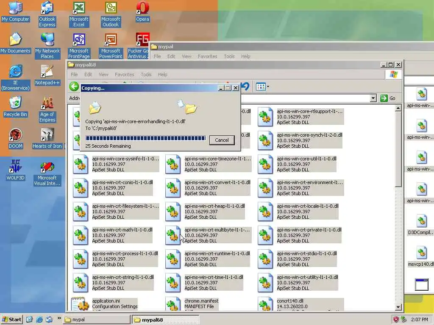Viewport: 434px width, 325px height.
Task: Launch WOLF3D desktop shortcut
Action: 15,170
